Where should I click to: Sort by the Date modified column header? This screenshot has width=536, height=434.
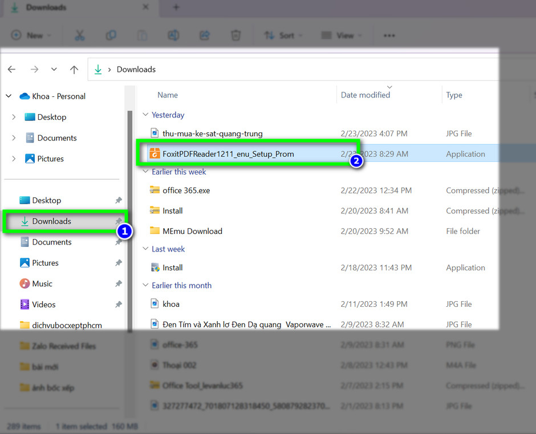(x=366, y=95)
